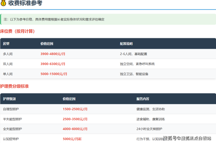Select the 全失能型照护 care level cell
The width and height of the screenshot is (216, 143).
coord(12,129)
